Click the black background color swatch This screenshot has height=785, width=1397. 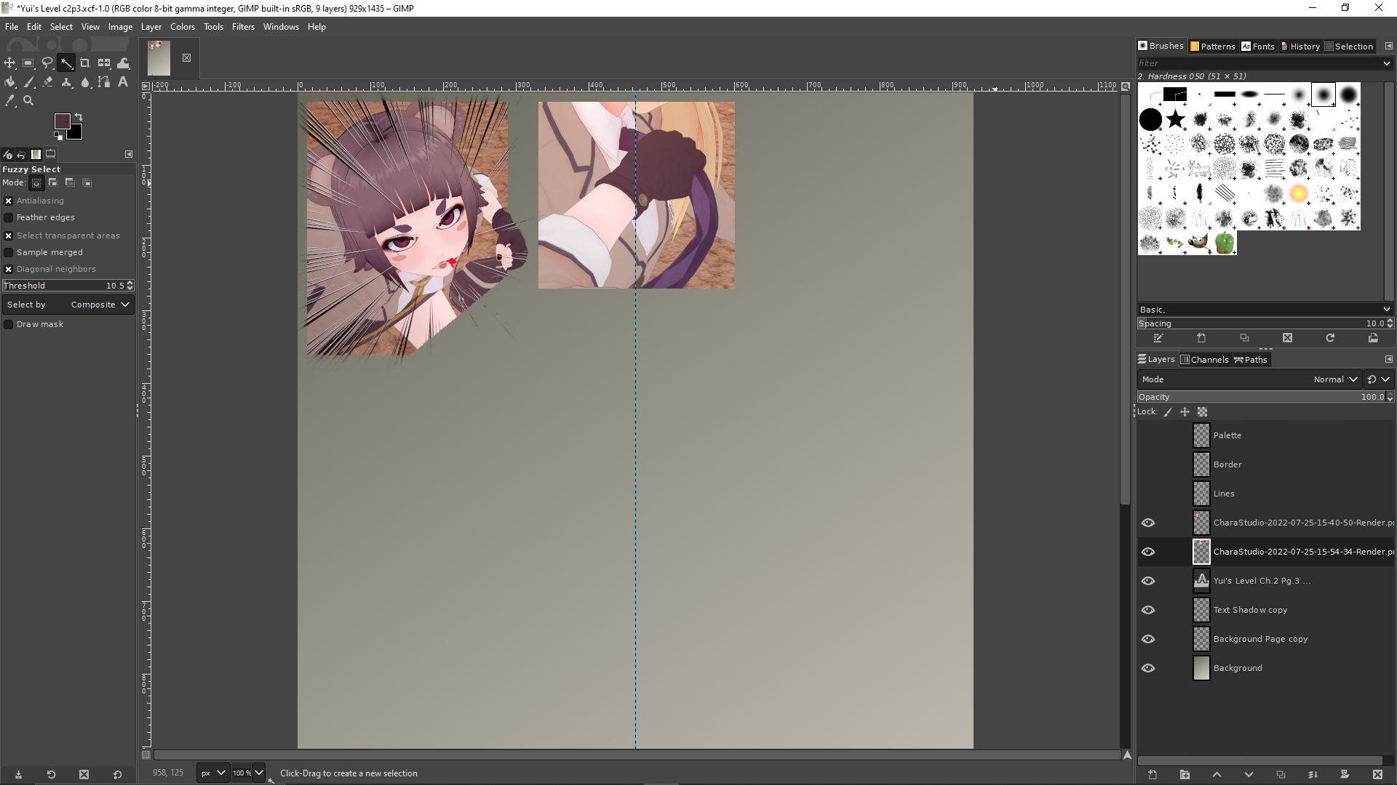pos(76,133)
